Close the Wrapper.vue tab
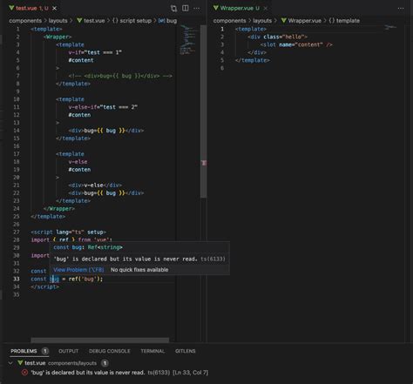 pos(266,9)
